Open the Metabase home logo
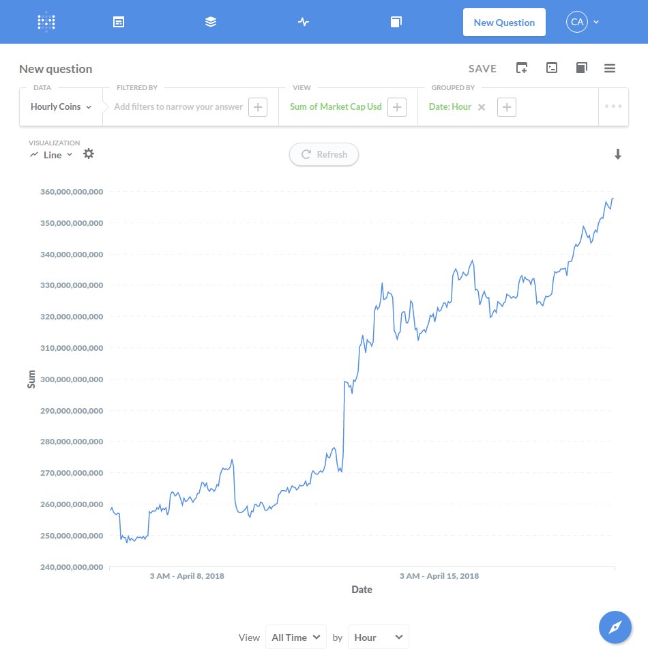648x660 pixels. click(46, 22)
